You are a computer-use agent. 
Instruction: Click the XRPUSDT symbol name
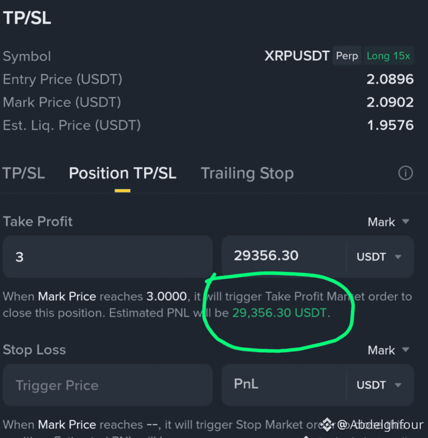tap(297, 56)
